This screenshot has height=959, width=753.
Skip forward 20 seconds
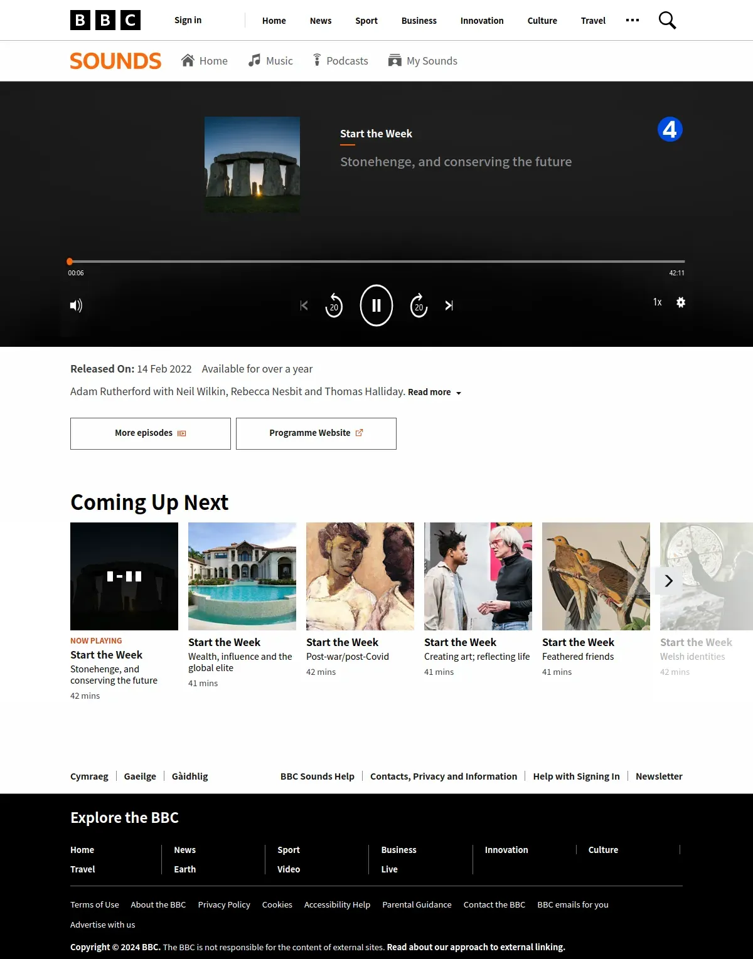pyautogui.click(x=419, y=305)
